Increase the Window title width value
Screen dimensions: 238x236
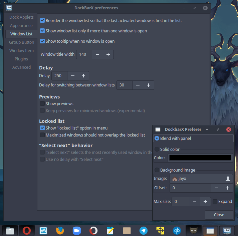(108, 54)
